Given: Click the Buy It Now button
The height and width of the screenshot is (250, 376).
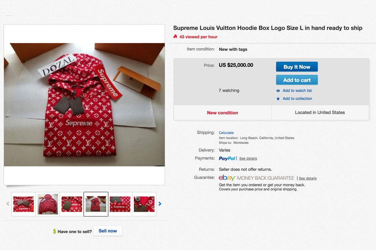Looking at the screenshot, I should point(297,66).
